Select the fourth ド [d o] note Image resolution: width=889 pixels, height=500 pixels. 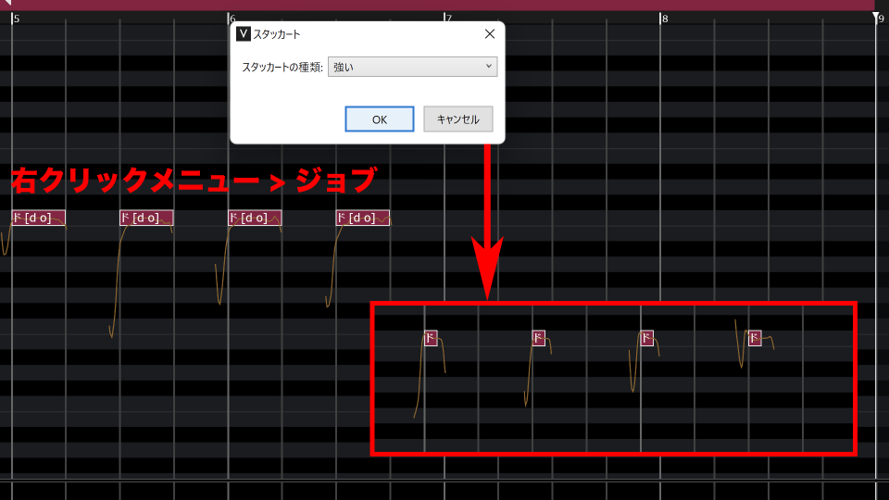coord(362,219)
